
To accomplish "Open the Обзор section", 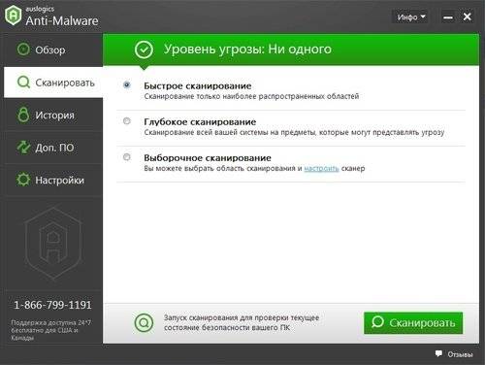I will point(53,50).
